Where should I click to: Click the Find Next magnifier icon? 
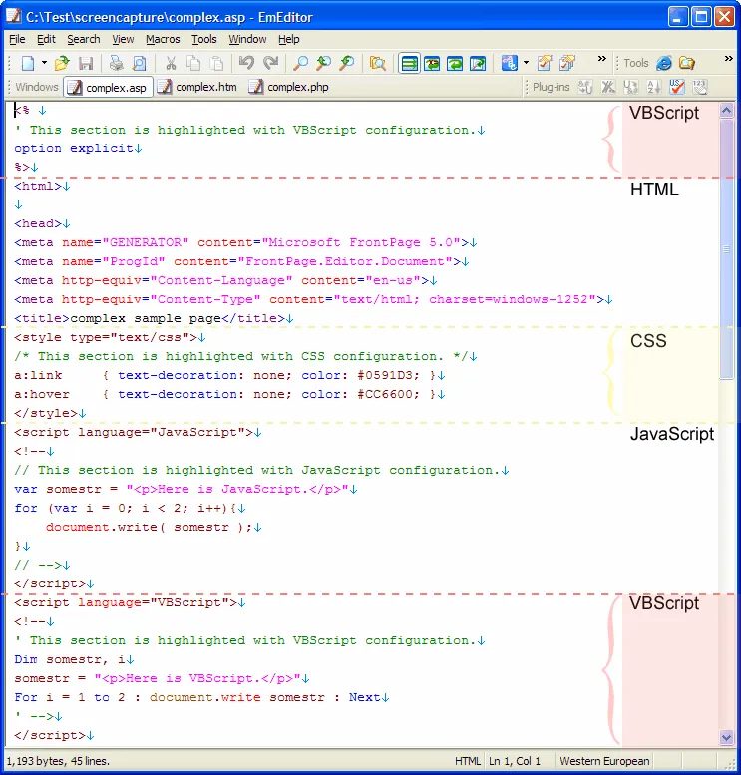324,63
